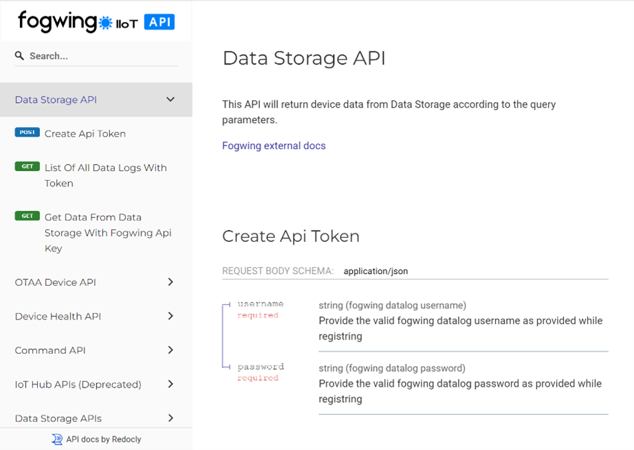This screenshot has width=634, height=450.
Task: Select Device Health API sidebar item
Action: tap(58, 316)
